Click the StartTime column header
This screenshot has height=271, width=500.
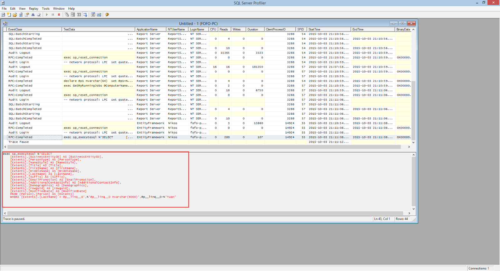[x=329, y=29]
